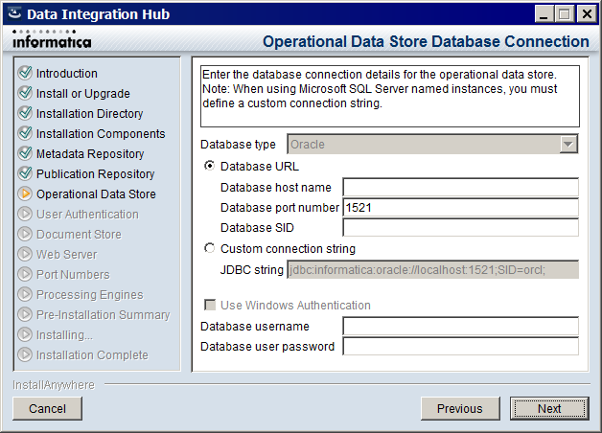This screenshot has height=433, width=602.
Task: Click the database connection instructions text box
Action: coord(390,96)
